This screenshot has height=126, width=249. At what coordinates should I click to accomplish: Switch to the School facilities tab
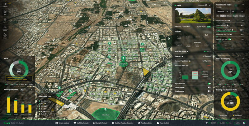tap(229, 16)
